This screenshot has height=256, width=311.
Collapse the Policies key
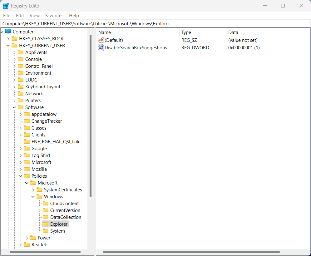pyautogui.click(x=21, y=176)
